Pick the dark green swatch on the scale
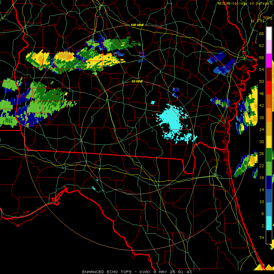This screenshot has height=274, width=274. click(x=269, y=155)
